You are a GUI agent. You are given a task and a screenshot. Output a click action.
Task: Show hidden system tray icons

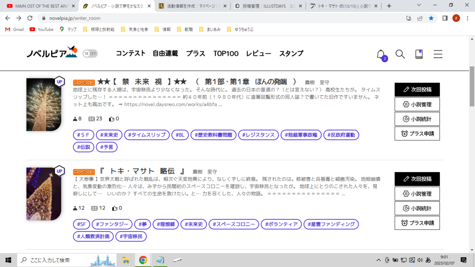pyautogui.click(x=378, y=260)
